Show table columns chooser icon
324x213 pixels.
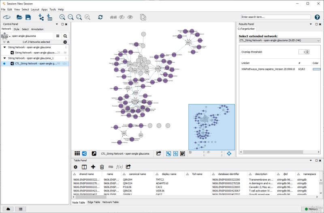84,167
